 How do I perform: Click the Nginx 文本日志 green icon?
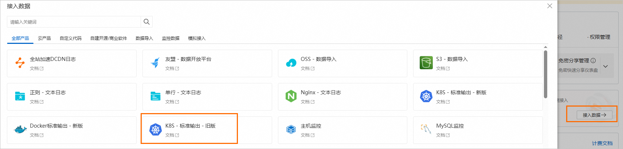tap(291, 96)
